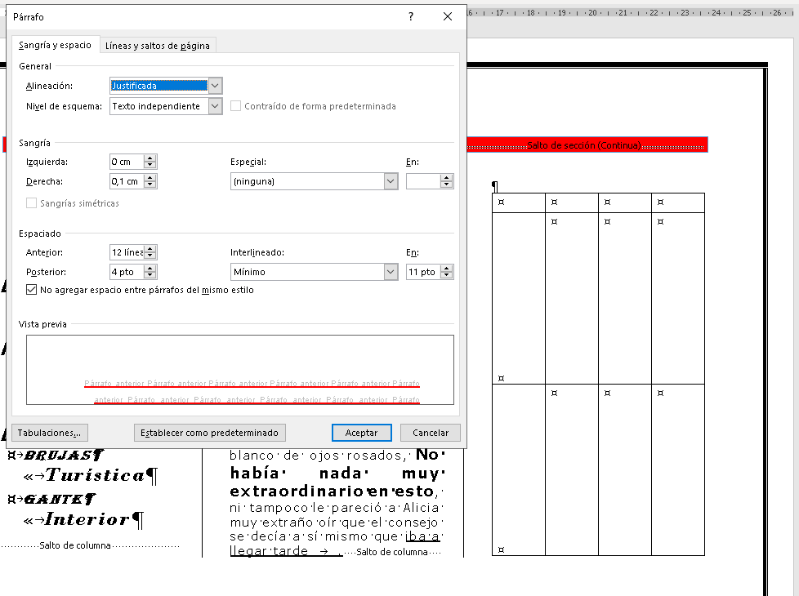799x596 pixels.
Task: Switch to Líneas y saltos de página tab
Action: click(158, 46)
